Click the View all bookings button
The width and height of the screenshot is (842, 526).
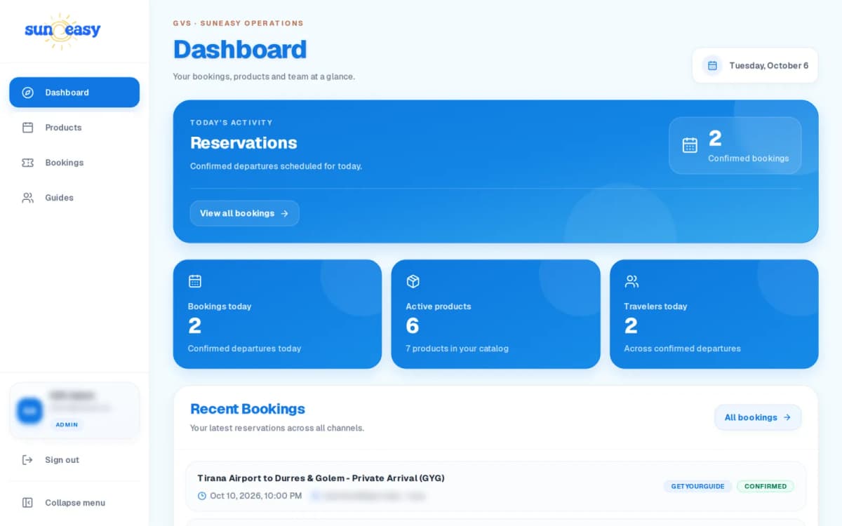click(x=244, y=213)
